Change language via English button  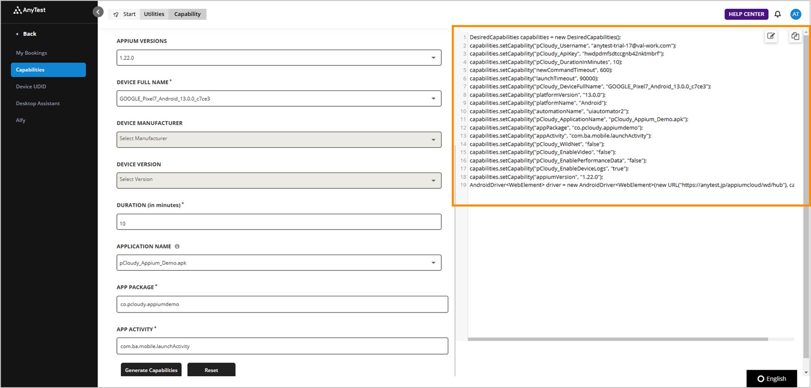772,379
